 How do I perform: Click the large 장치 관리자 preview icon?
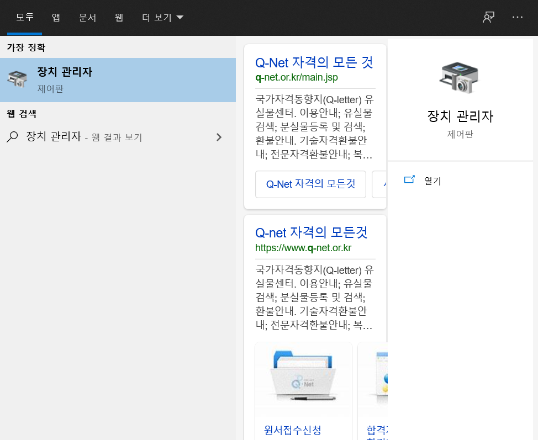pos(459,78)
